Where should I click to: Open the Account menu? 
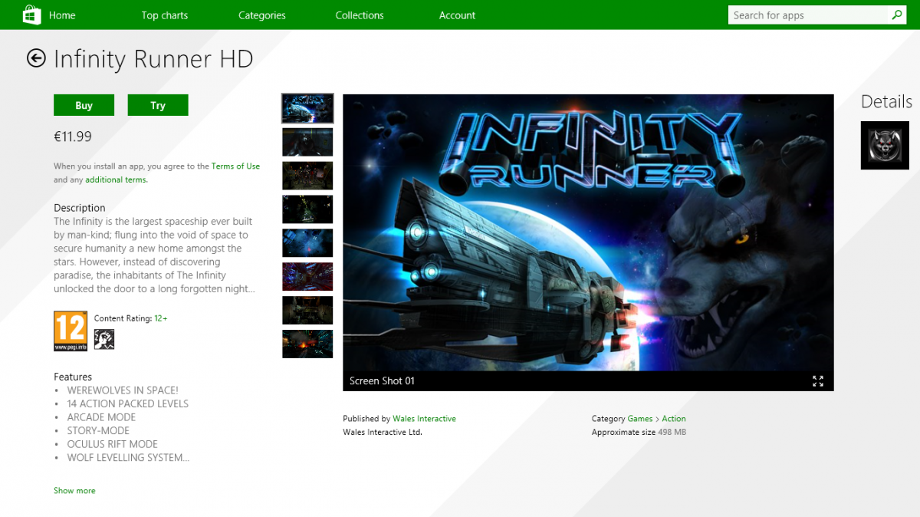[x=458, y=15]
